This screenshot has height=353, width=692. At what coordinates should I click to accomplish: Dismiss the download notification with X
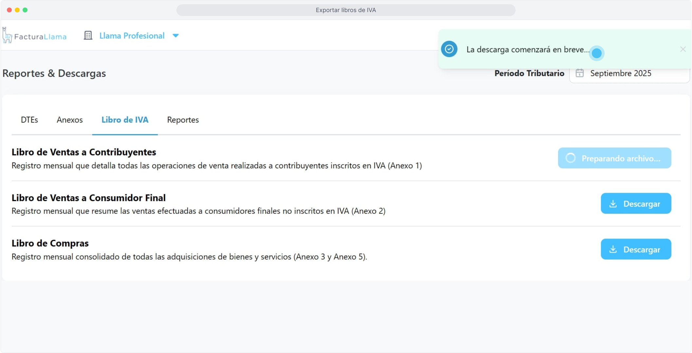pyautogui.click(x=683, y=49)
